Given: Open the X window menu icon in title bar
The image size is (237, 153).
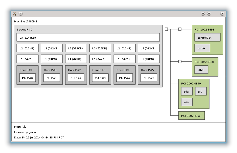Looking at the screenshot, I should (15, 14).
